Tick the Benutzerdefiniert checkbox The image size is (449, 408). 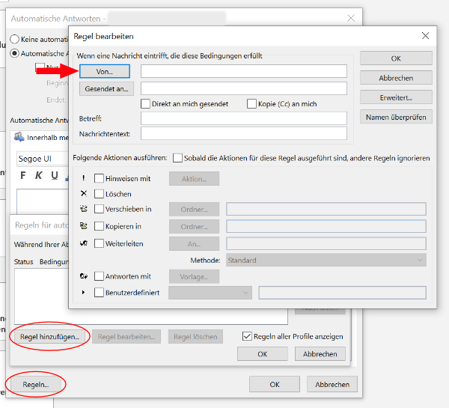click(99, 293)
